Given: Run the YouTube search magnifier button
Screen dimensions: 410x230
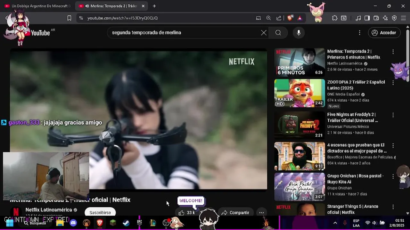Looking at the screenshot, I should [x=278, y=33].
